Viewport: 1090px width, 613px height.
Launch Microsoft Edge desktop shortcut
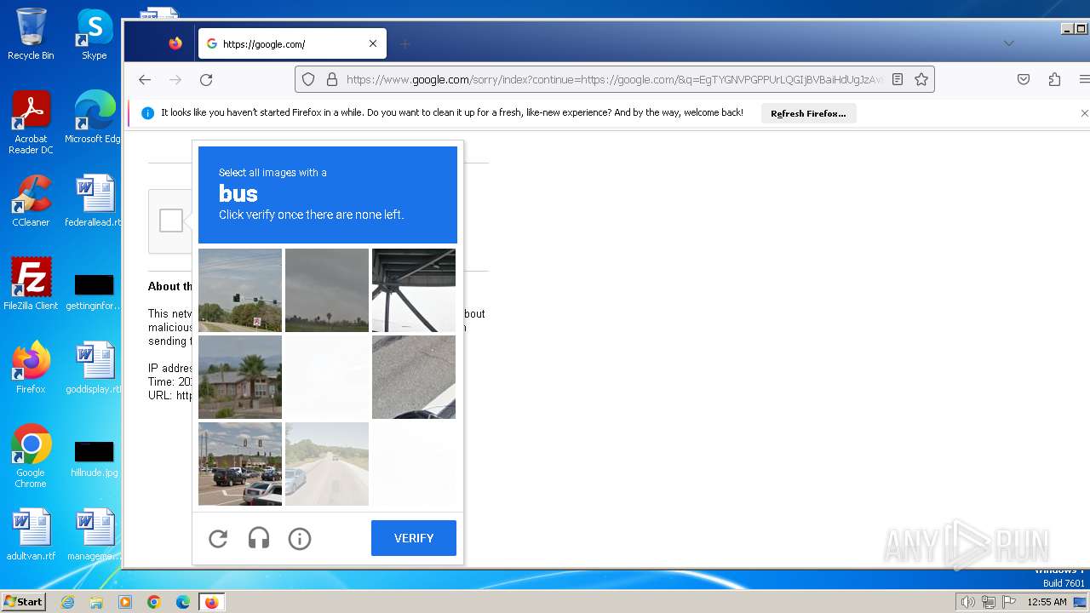[x=95, y=117]
